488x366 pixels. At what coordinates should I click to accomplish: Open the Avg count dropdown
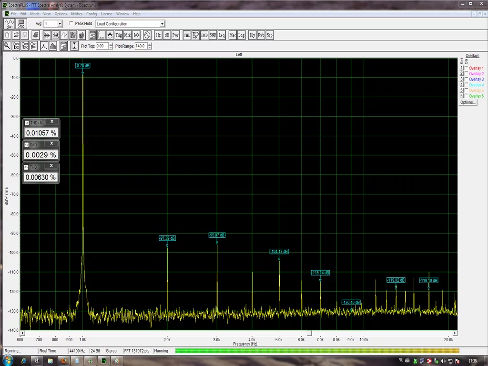(60, 24)
